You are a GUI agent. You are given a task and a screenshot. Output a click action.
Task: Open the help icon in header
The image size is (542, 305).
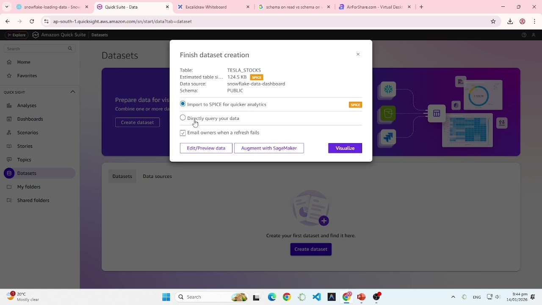point(524,35)
